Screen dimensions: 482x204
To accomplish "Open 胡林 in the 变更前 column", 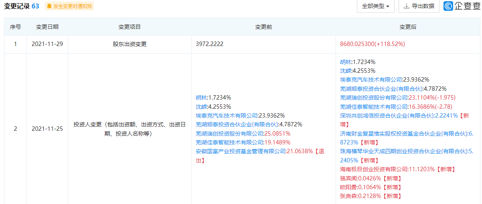I will [201, 98].
